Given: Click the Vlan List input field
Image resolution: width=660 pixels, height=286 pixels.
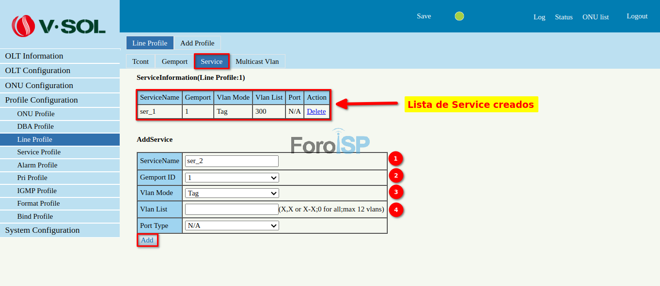Looking at the screenshot, I should pos(231,209).
